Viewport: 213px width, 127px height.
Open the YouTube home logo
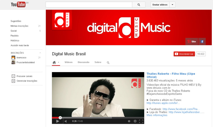point(18,5)
